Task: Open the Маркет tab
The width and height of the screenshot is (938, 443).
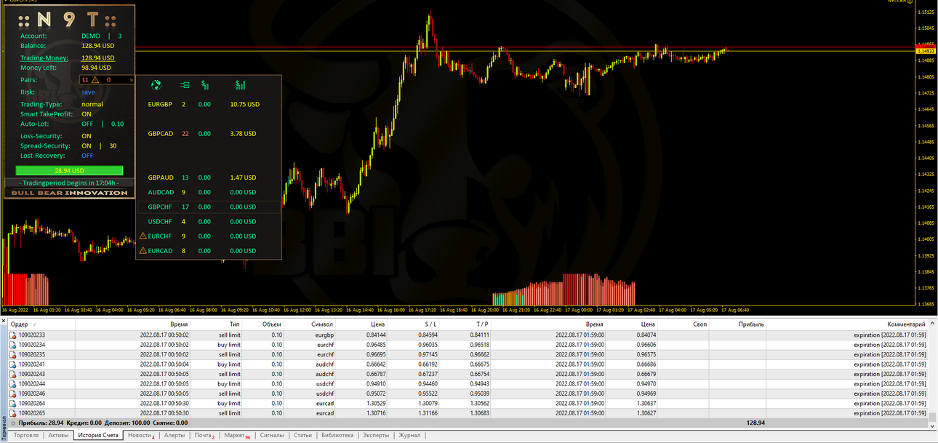Action: (236, 435)
